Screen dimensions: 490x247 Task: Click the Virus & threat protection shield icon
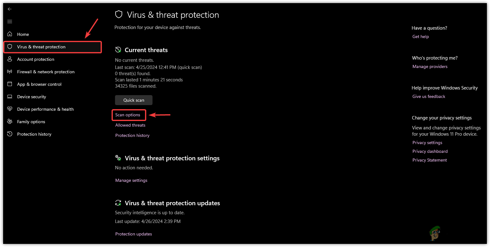(10, 47)
